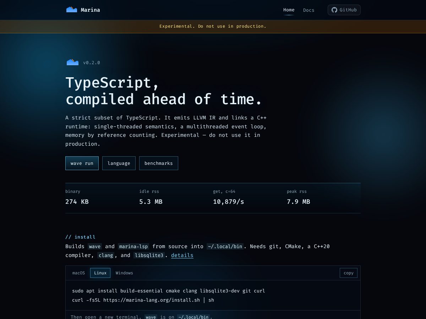426x319 pixels.
Task: Click the '274 KB' binary value
Action: [x=77, y=202]
